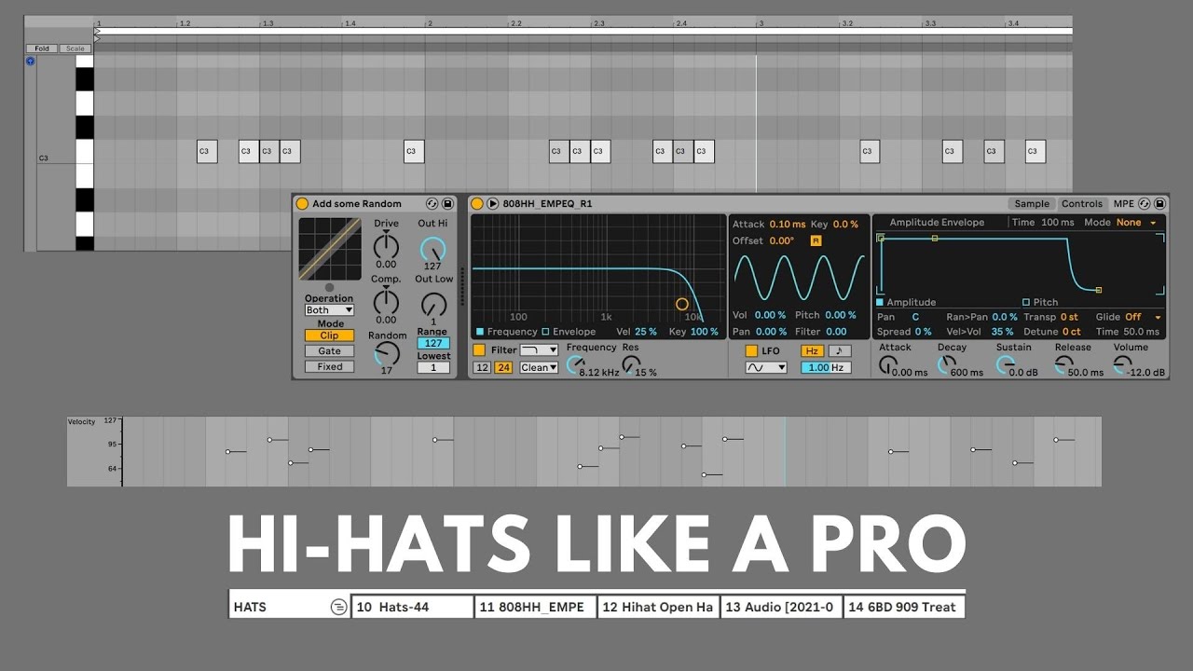
Task: Click the Fold button in piano roll
Action: [x=43, y=48]
